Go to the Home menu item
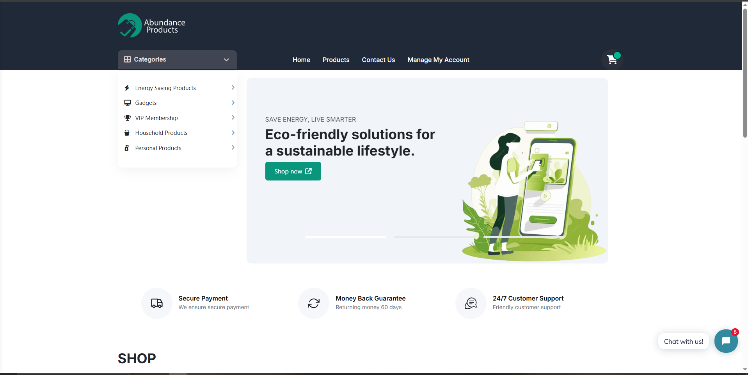This screenshot has width=748, height=375. point(301,60)
